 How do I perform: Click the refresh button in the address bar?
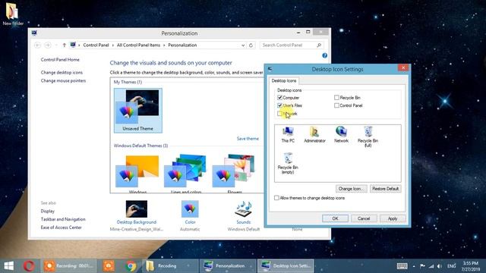point(251,45)
